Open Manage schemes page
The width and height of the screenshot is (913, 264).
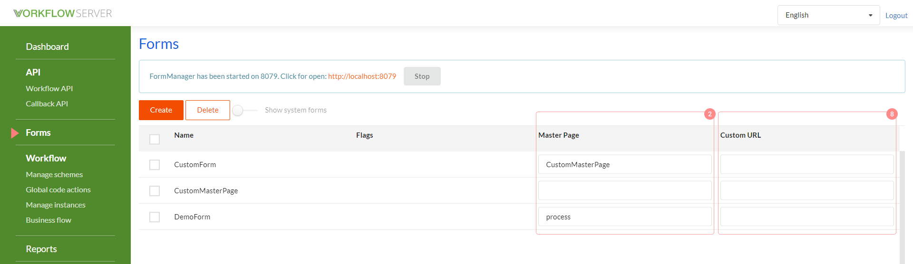(x=54, y=174)
